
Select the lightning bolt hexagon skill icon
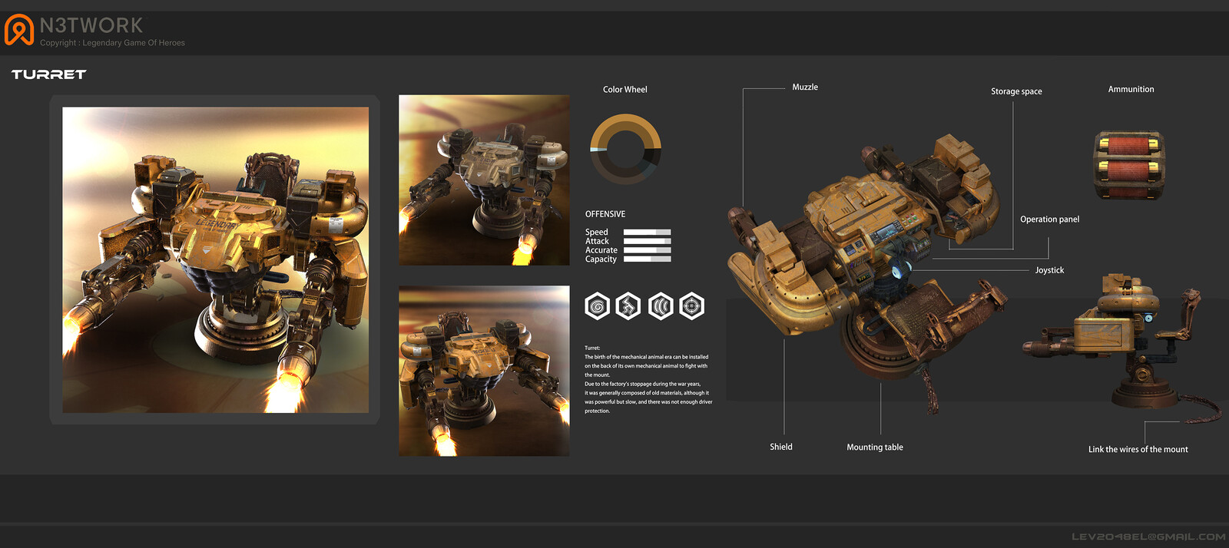tap(628, 306)
